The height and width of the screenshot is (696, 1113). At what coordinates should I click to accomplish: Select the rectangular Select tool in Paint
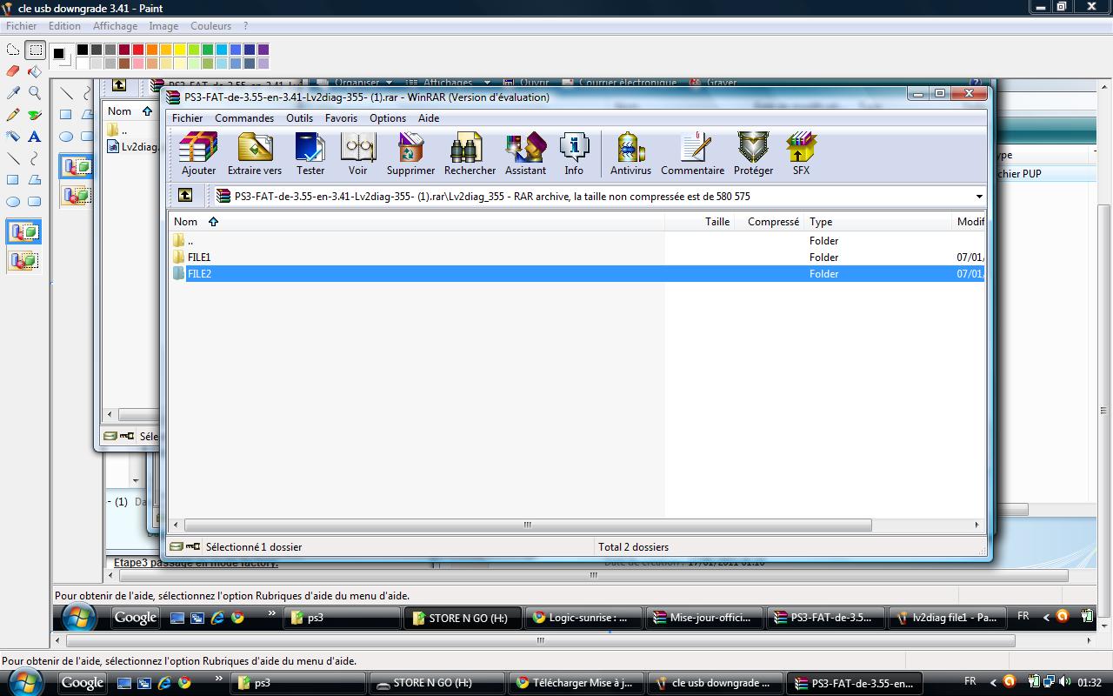coord(35,50)
